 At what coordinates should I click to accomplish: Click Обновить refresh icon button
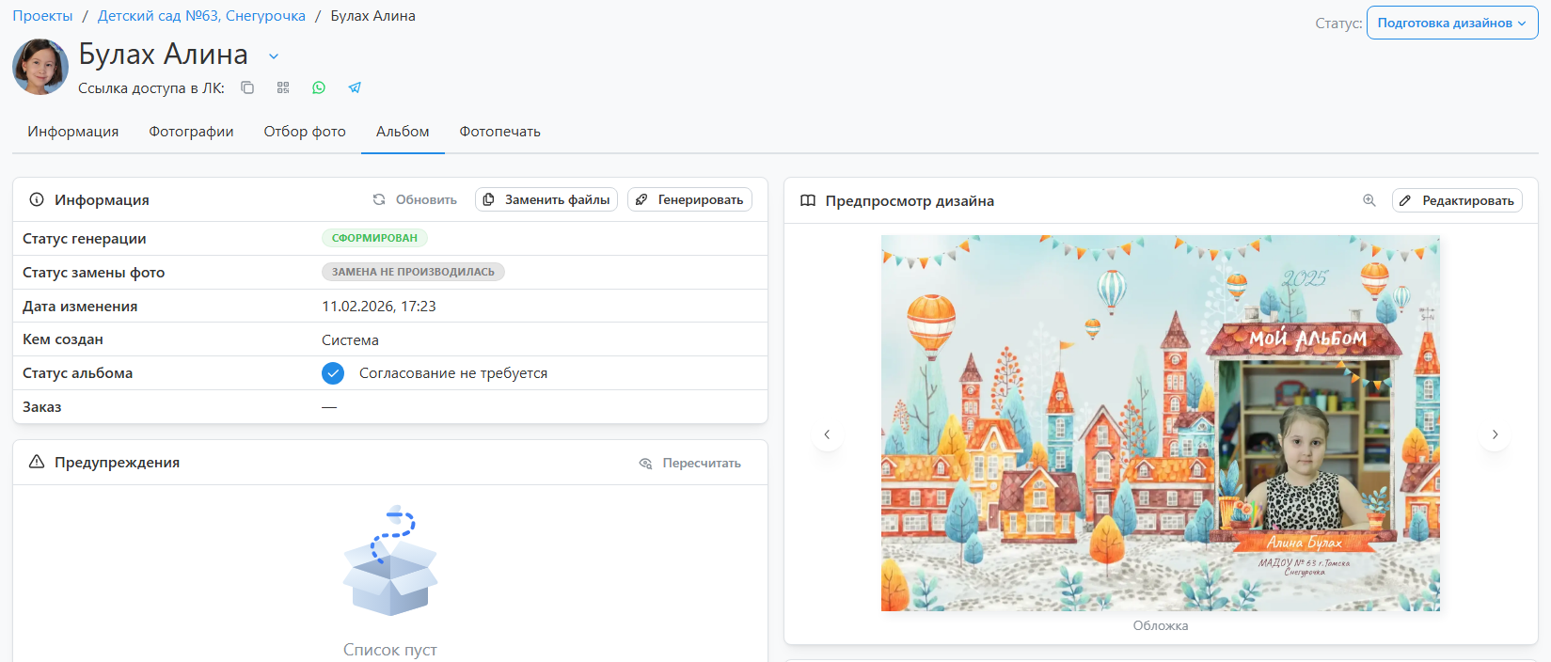coord(415,199)
